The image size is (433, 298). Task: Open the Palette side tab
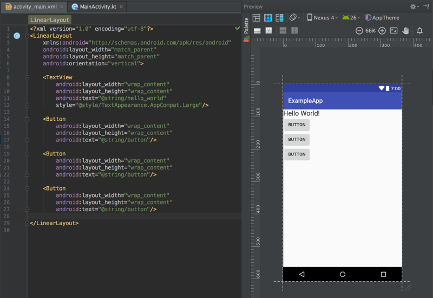click(x=246, y=25)
